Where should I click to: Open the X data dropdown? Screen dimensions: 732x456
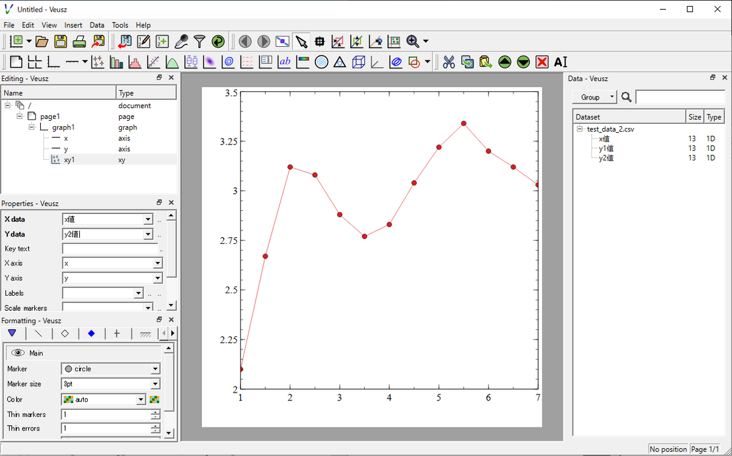tap(148, 219)
